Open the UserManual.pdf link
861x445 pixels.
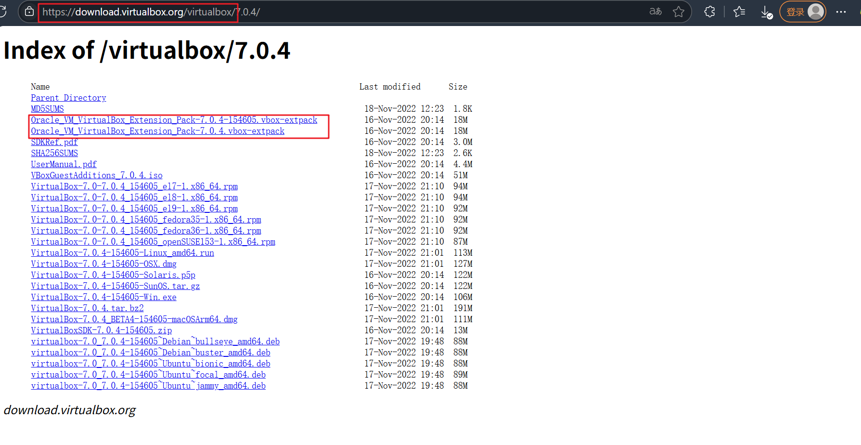tap(64, 164)
